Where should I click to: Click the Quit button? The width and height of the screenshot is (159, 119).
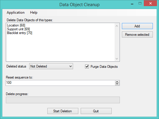[x=96, y=111]
